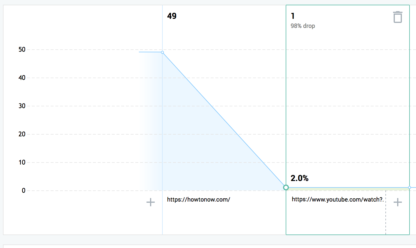
Task: Click the 2.0% conversion label
Action: pos(299,178)
